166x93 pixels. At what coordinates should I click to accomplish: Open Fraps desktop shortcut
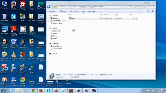click(23, 18)
